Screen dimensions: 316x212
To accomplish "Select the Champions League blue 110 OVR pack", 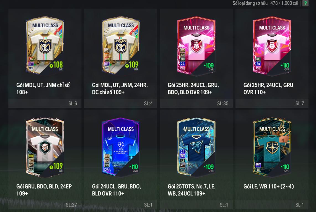I will pyautogui.click(x=121, y=147).
